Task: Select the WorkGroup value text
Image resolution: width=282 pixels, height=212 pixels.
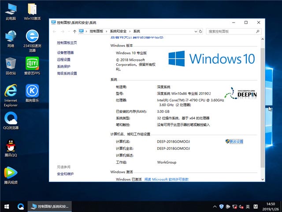Action: 167,162
